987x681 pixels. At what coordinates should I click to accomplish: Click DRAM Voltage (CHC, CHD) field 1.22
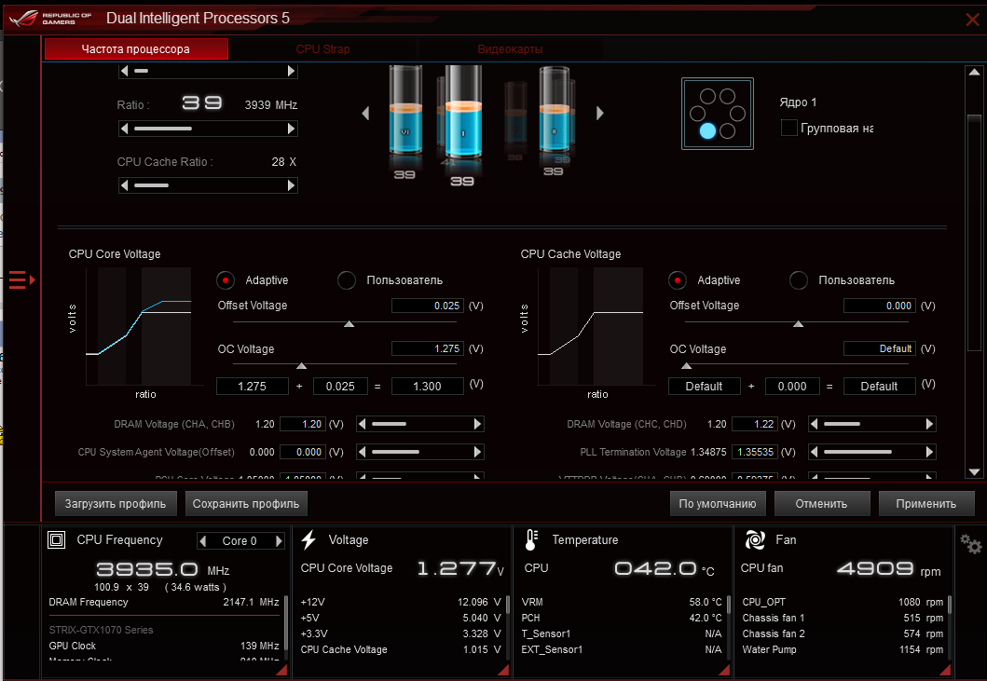click(x=755, y=424)
